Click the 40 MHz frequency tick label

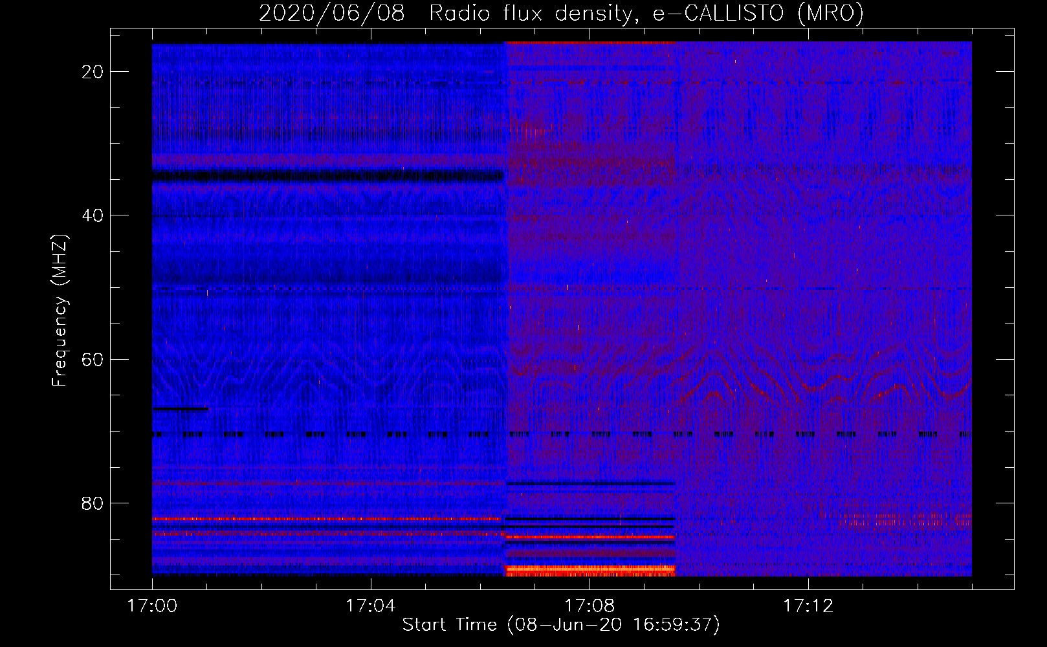(x=93, y=215)
